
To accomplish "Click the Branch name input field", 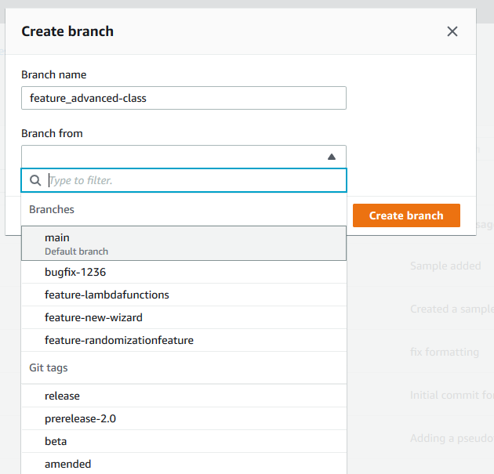I will click(183, 98).
